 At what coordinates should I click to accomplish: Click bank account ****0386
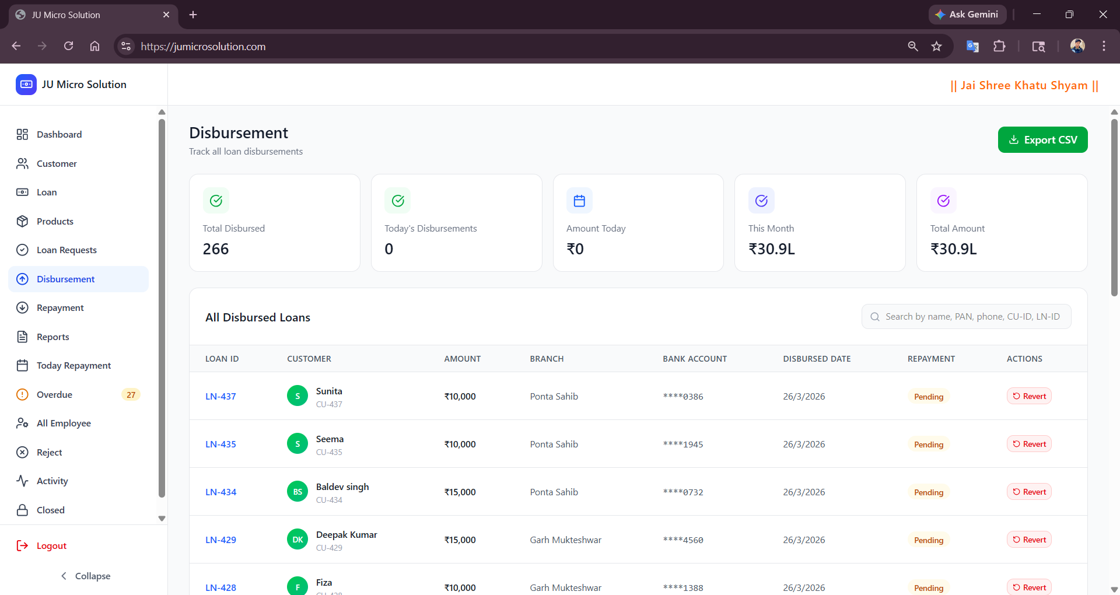(683, 397)
